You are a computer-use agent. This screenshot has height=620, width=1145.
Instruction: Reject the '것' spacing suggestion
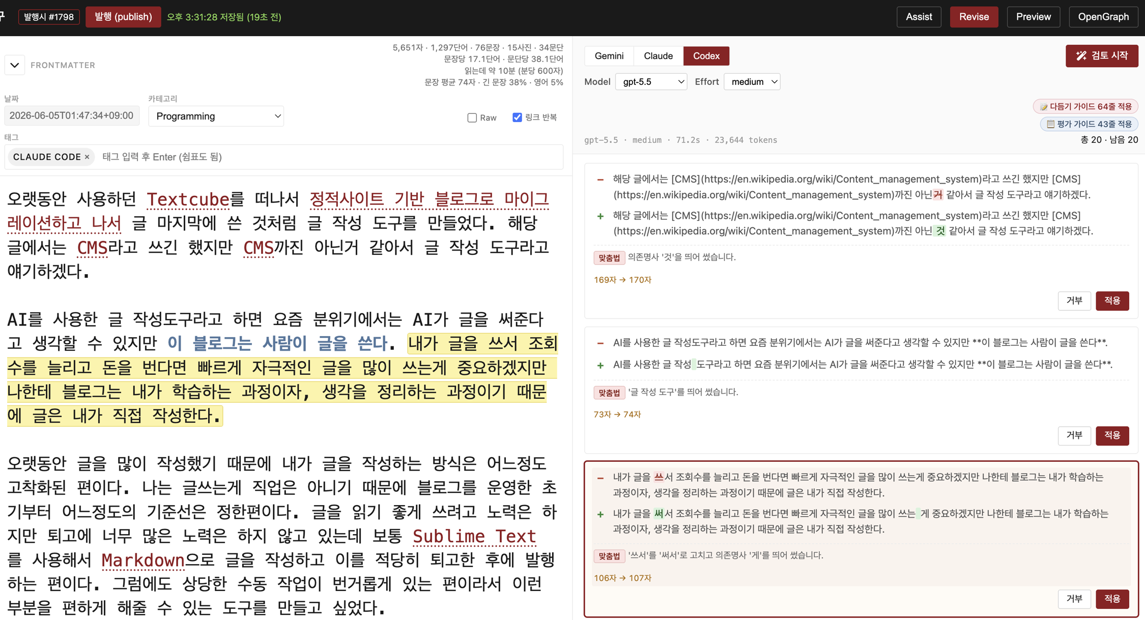click(x=1074, y=301)
